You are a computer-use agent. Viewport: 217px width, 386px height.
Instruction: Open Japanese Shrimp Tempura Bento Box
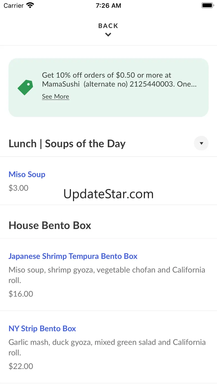click(73, 256)
